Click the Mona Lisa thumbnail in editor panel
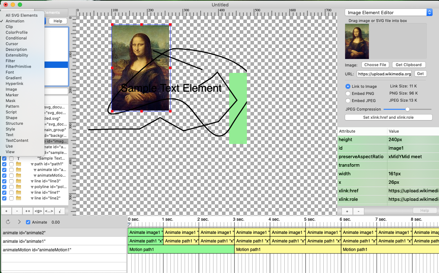The image size is (439, 273). coord(357,41)
